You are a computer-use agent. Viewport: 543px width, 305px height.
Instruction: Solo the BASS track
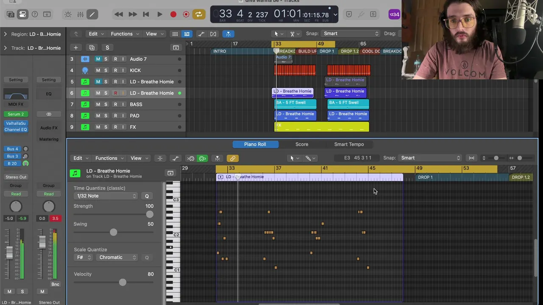pos(106,104)
